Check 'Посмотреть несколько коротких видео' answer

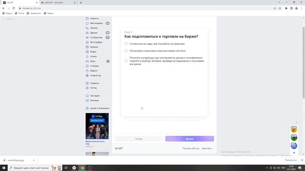tap(126, 51)
